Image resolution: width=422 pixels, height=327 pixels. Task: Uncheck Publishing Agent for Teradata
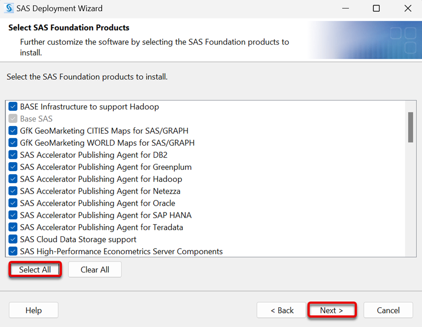[x=13, y=227]
